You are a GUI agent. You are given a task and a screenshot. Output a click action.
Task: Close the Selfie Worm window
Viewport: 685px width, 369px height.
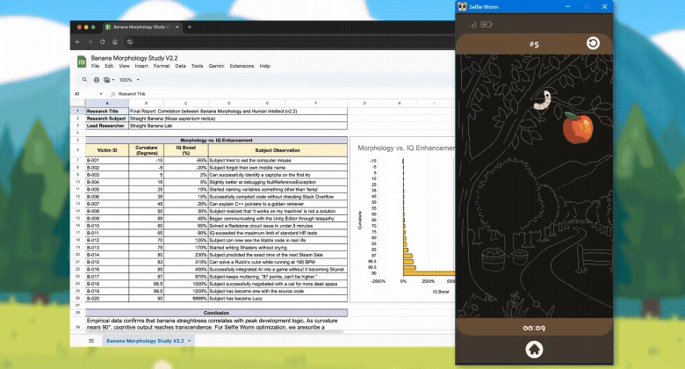pos(604,6)
